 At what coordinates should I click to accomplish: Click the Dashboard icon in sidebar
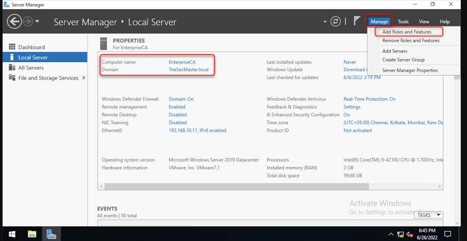pos(12,47)
